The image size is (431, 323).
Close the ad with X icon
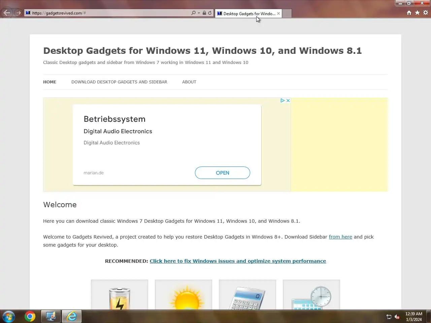click(x=288, y=100)
